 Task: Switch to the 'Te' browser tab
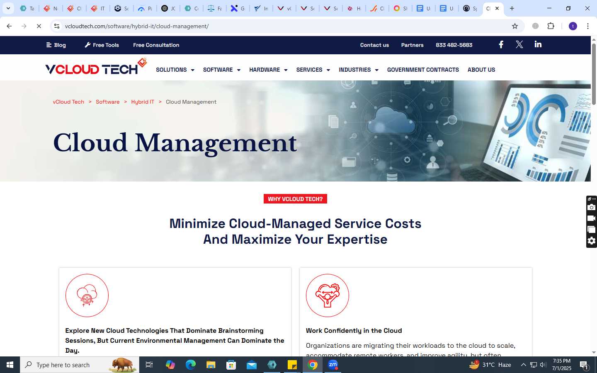27,8
